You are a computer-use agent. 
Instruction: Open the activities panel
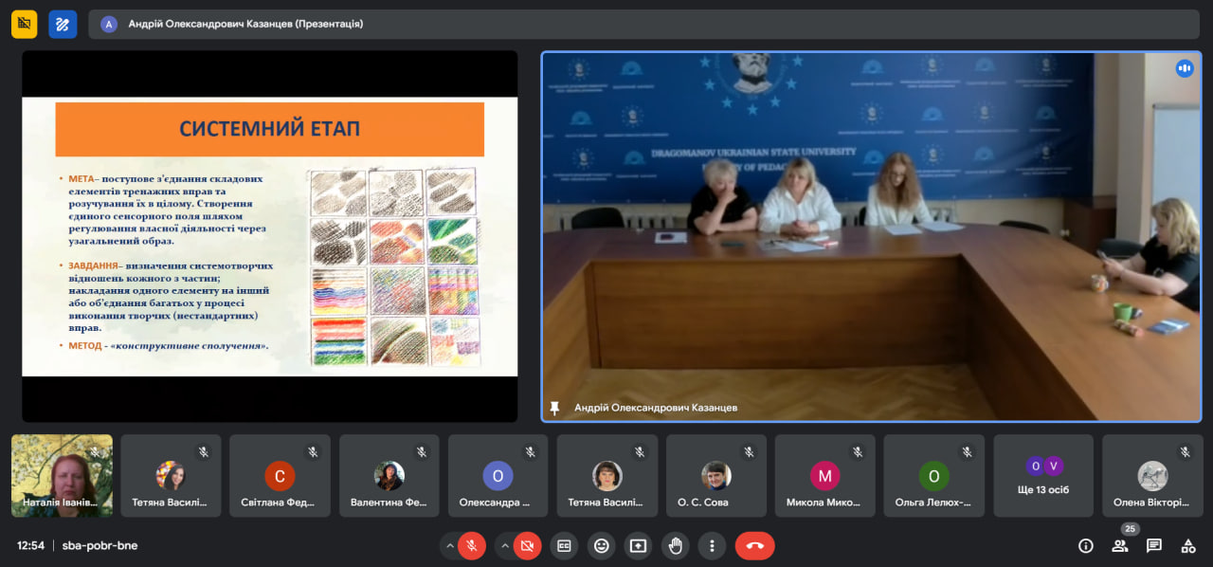pos(1188,545)
